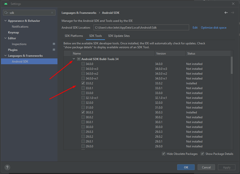Click the Android icon in title bar
This screenshot has height=174, width=240.
(6, 4)
